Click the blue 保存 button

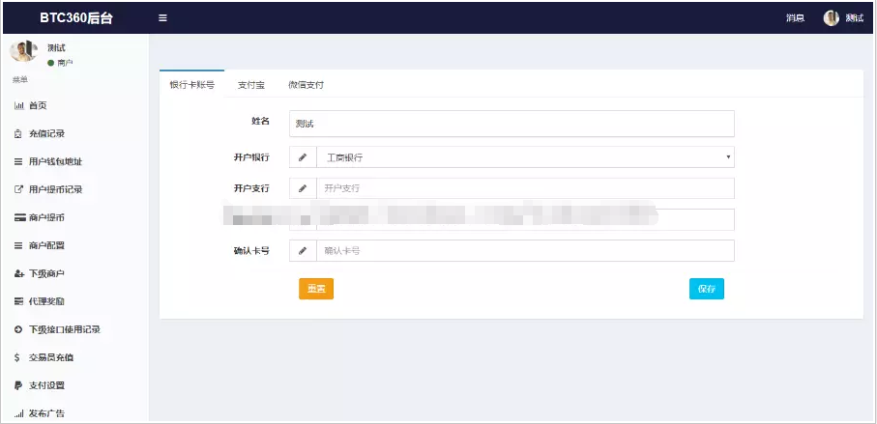point(707,289)
